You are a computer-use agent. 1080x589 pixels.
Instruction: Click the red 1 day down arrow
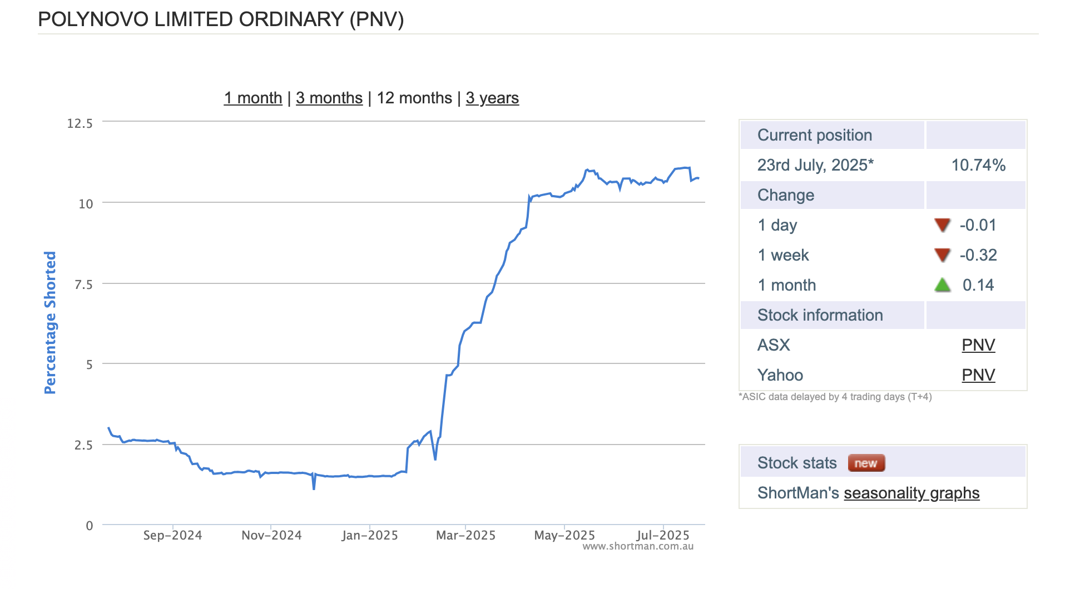[942, 225]
